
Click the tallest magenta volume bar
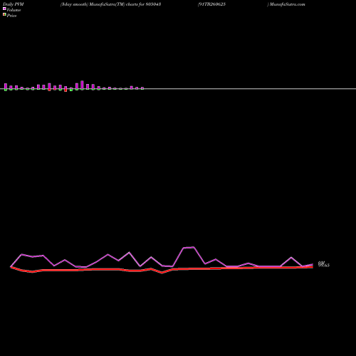pyautogui.click(x=82, y=85)
